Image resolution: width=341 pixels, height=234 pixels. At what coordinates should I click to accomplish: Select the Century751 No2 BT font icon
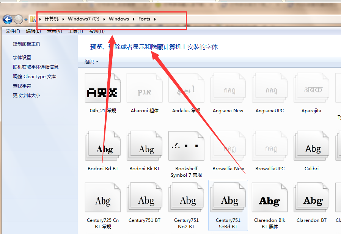(x=186, y=198)
